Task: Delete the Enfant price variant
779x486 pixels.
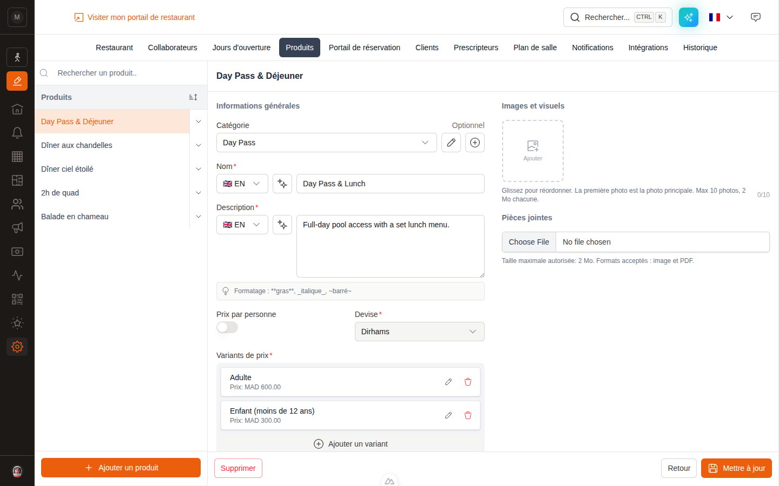Action: point(468,415)
